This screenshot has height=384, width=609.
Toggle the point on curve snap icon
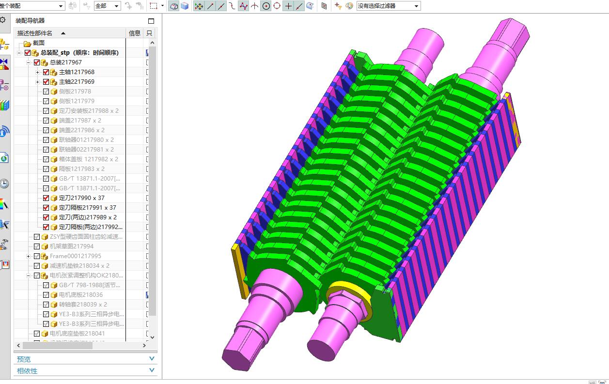coord(299,6)
